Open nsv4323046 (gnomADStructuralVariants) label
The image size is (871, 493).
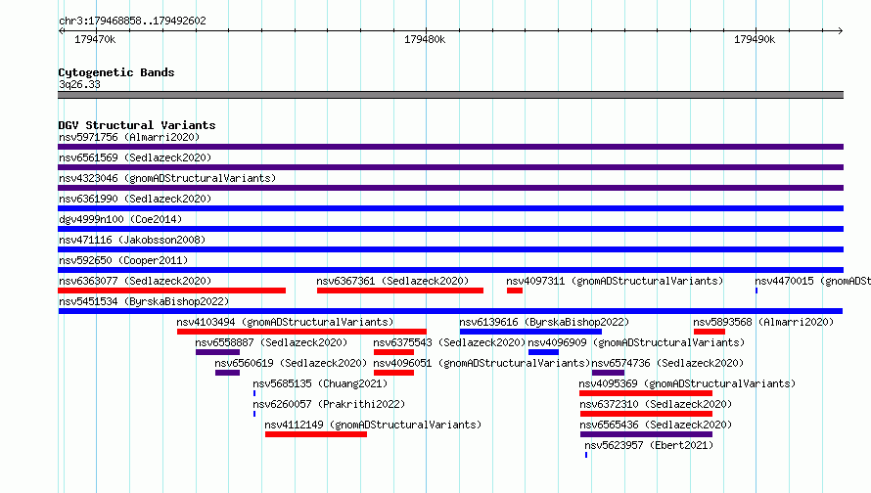click(167, 178)
